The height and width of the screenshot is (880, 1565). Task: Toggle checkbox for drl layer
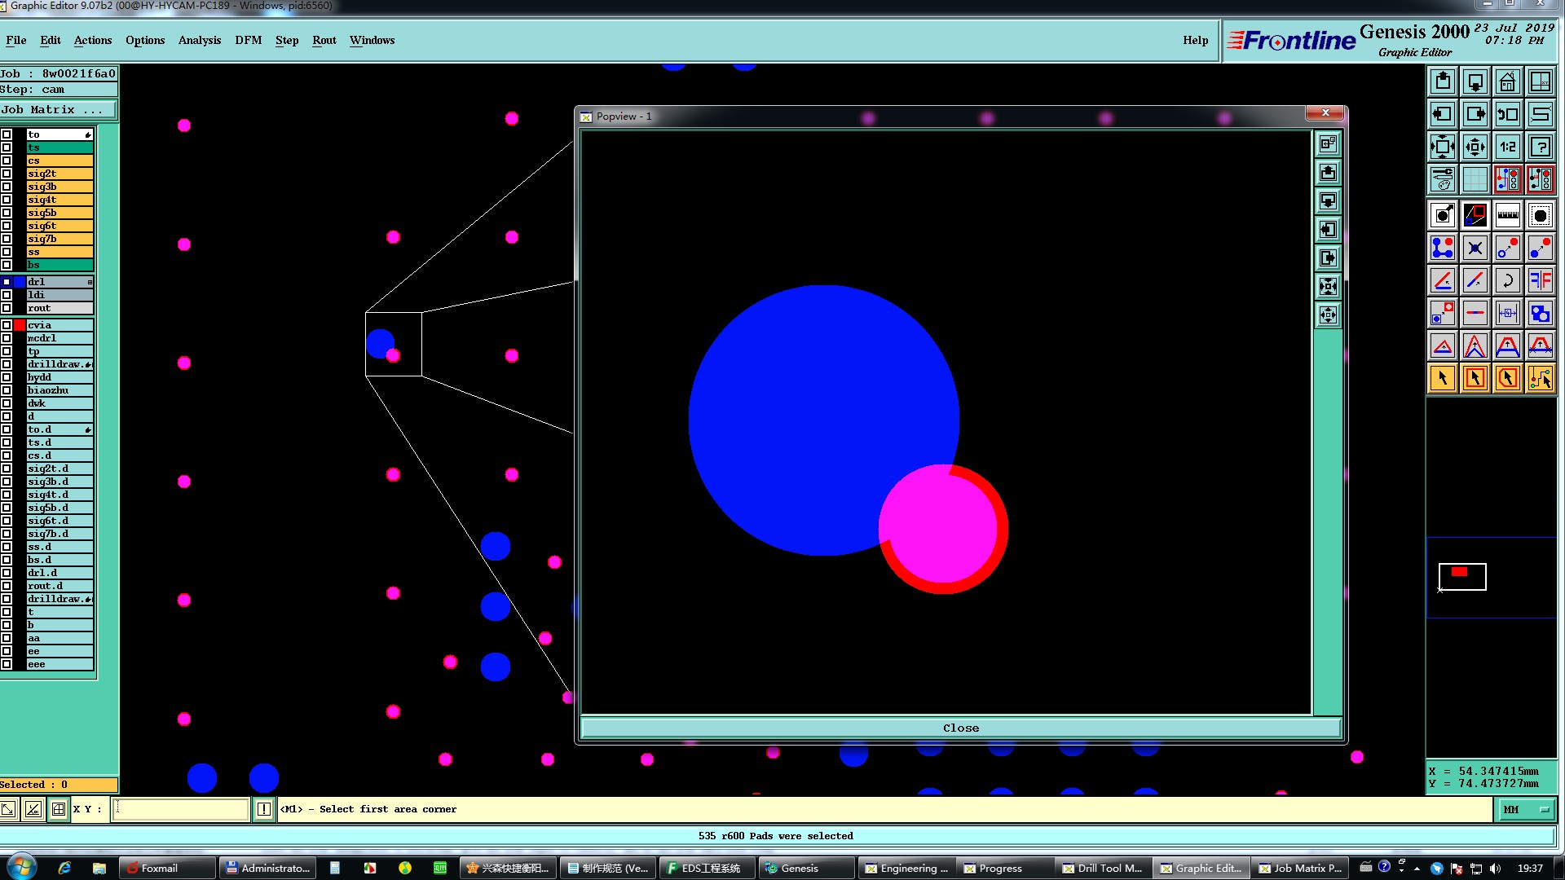tap(7, 282)
